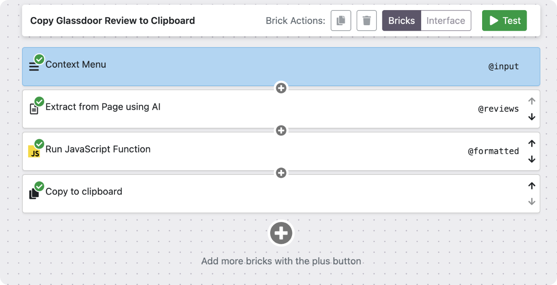Click the Context Menu hamburger icon
The image size is (557, 285).
[x=34, y=66]
